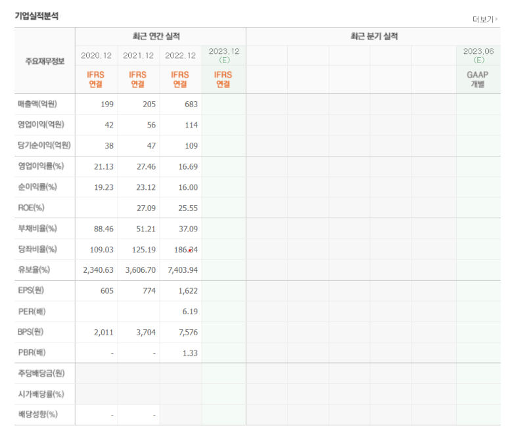Click the 당기순이익(억원) row label
508x426 pixels.
click(45, 145)
